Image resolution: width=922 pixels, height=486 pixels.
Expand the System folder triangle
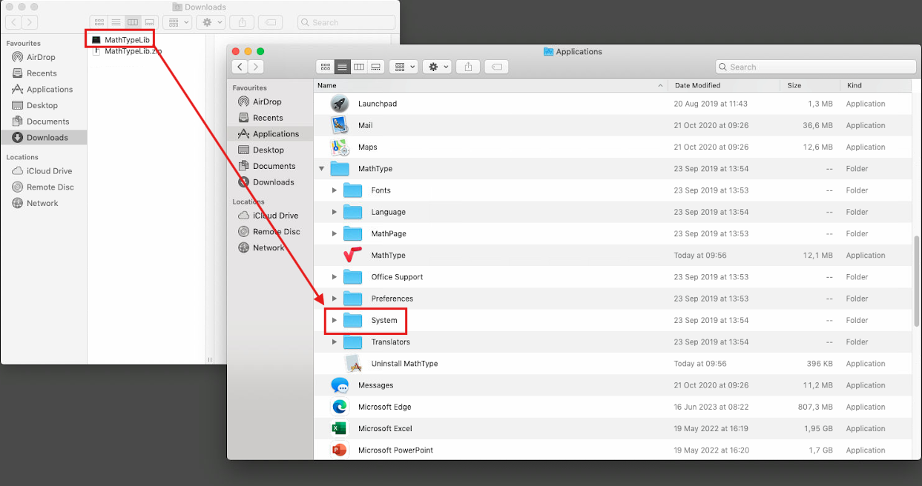(335, 320)
